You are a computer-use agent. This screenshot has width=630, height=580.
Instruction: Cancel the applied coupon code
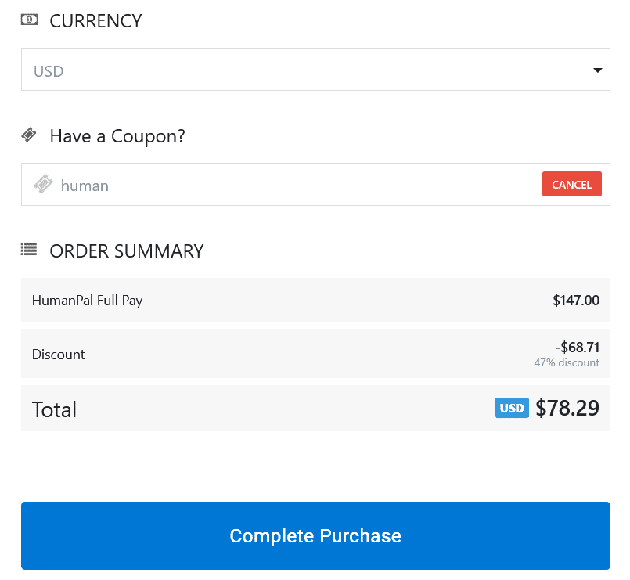point(571,184)
